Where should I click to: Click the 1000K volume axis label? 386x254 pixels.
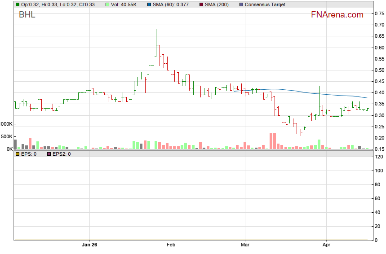(7, 124)
